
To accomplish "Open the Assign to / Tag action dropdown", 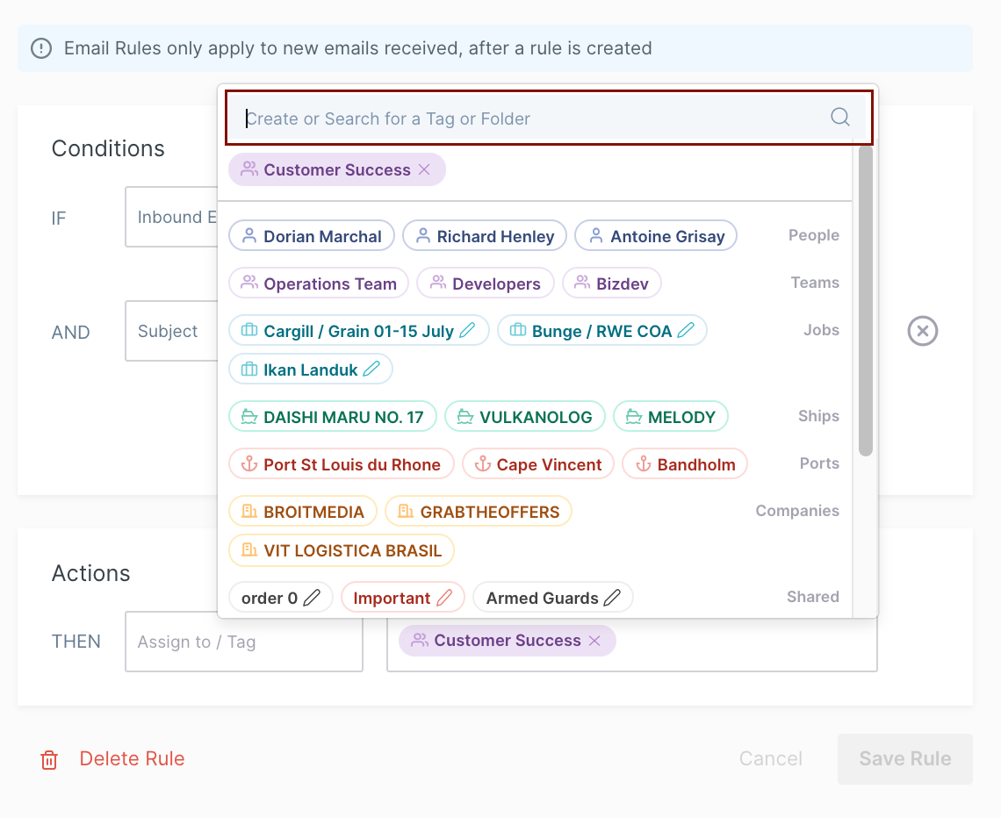I will (x=243, y=642).
